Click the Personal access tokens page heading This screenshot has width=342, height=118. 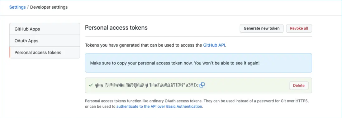116,28
